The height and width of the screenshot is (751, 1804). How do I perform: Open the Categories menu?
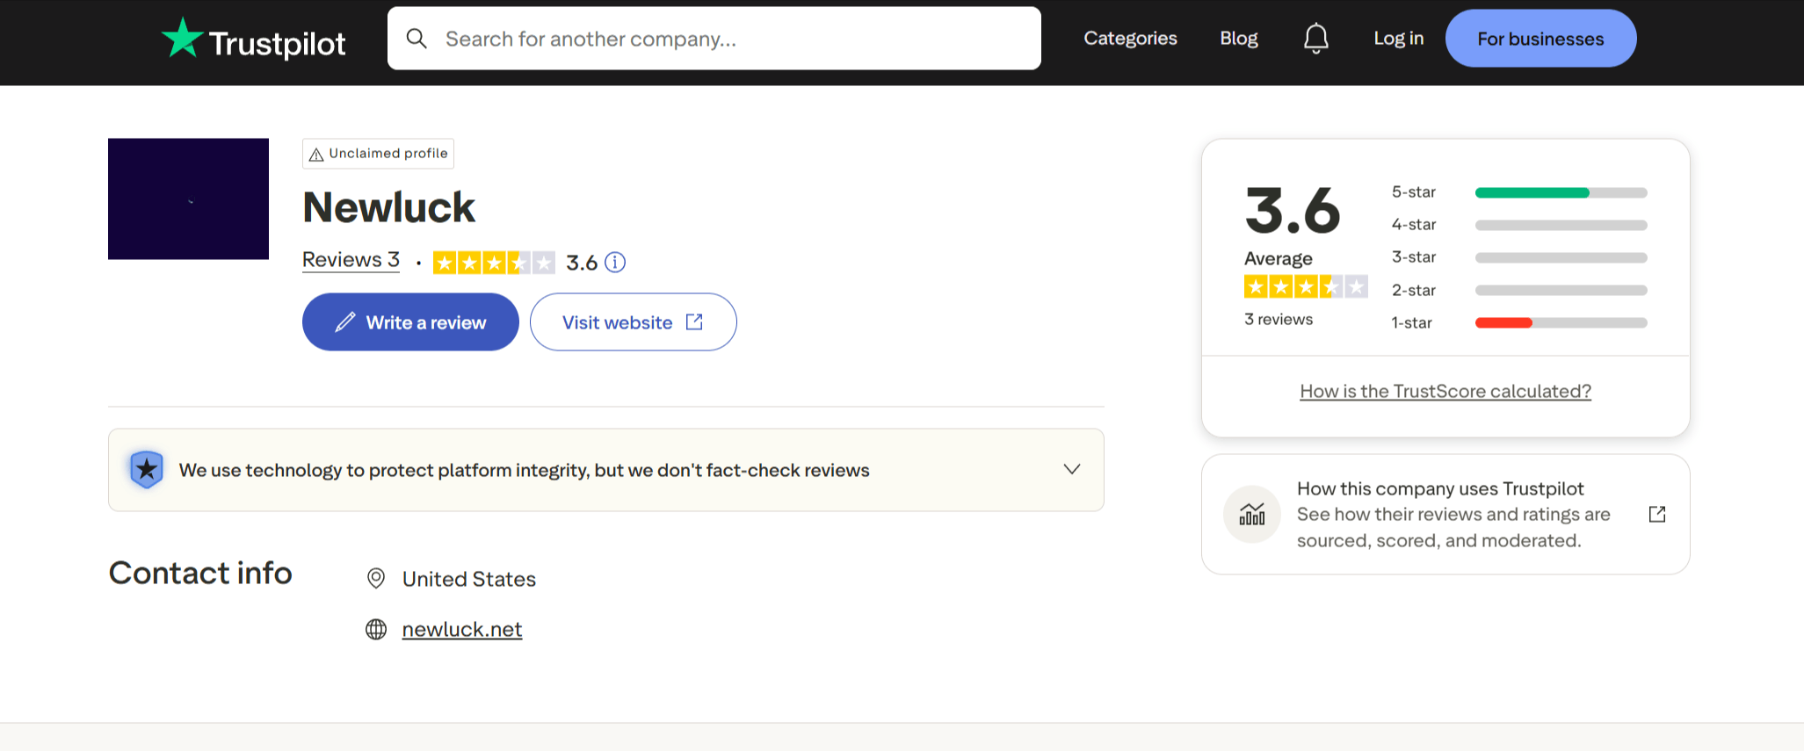1130,39
